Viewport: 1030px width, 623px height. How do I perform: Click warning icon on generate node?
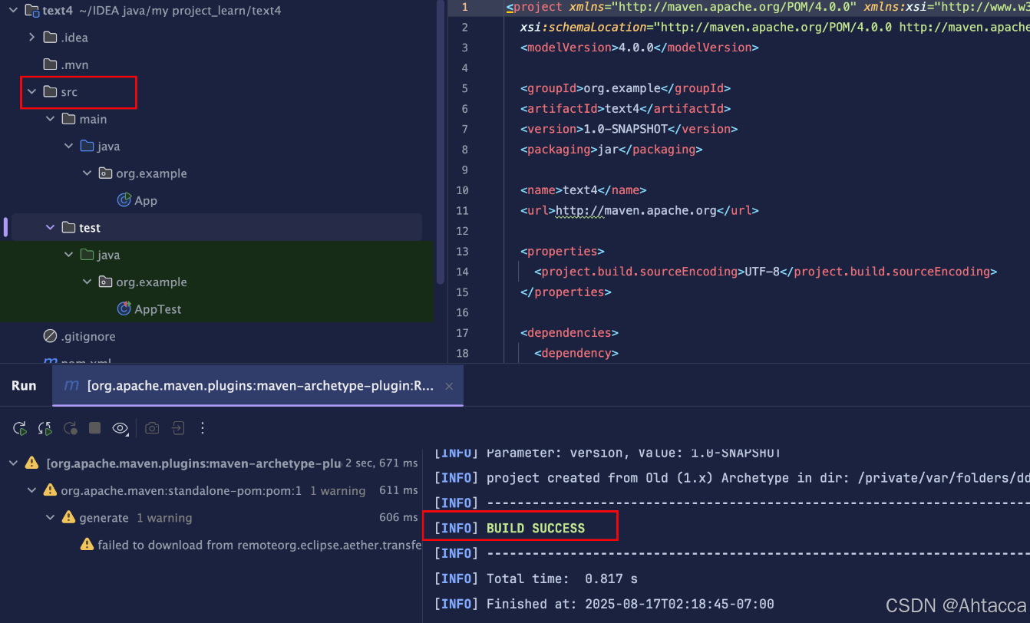(68, 517)
